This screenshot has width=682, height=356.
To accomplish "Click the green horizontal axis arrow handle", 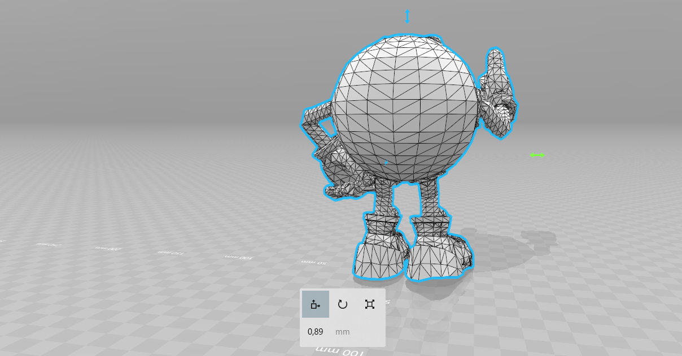I will tap(537, 155).
